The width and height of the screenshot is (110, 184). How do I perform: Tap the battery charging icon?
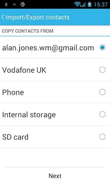coord(90,4)
